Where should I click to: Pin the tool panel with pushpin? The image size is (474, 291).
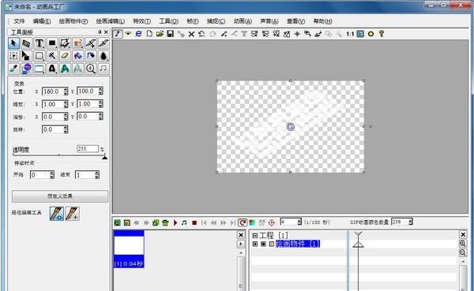pyautogui.click(x=100, y=32)
